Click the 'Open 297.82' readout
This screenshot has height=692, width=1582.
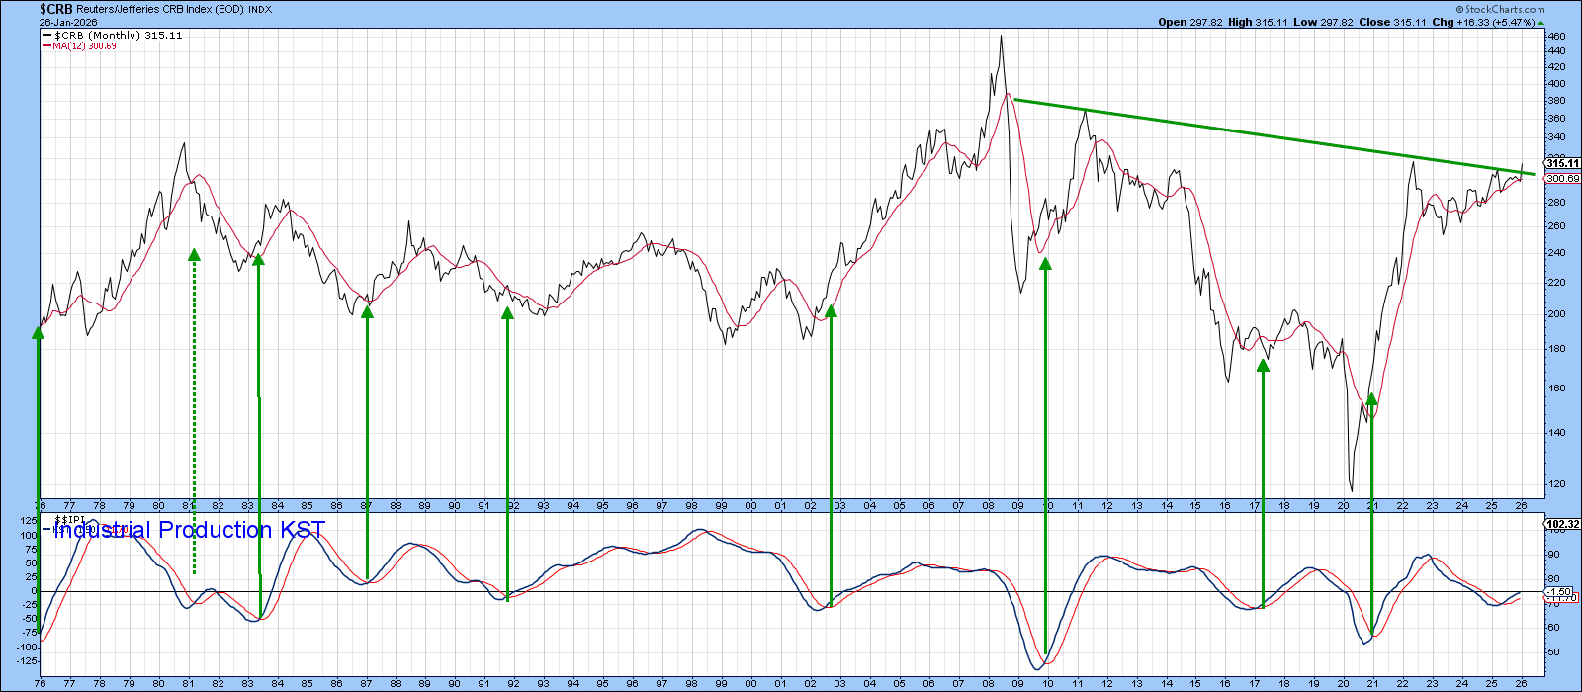[x=1189, y=22]
